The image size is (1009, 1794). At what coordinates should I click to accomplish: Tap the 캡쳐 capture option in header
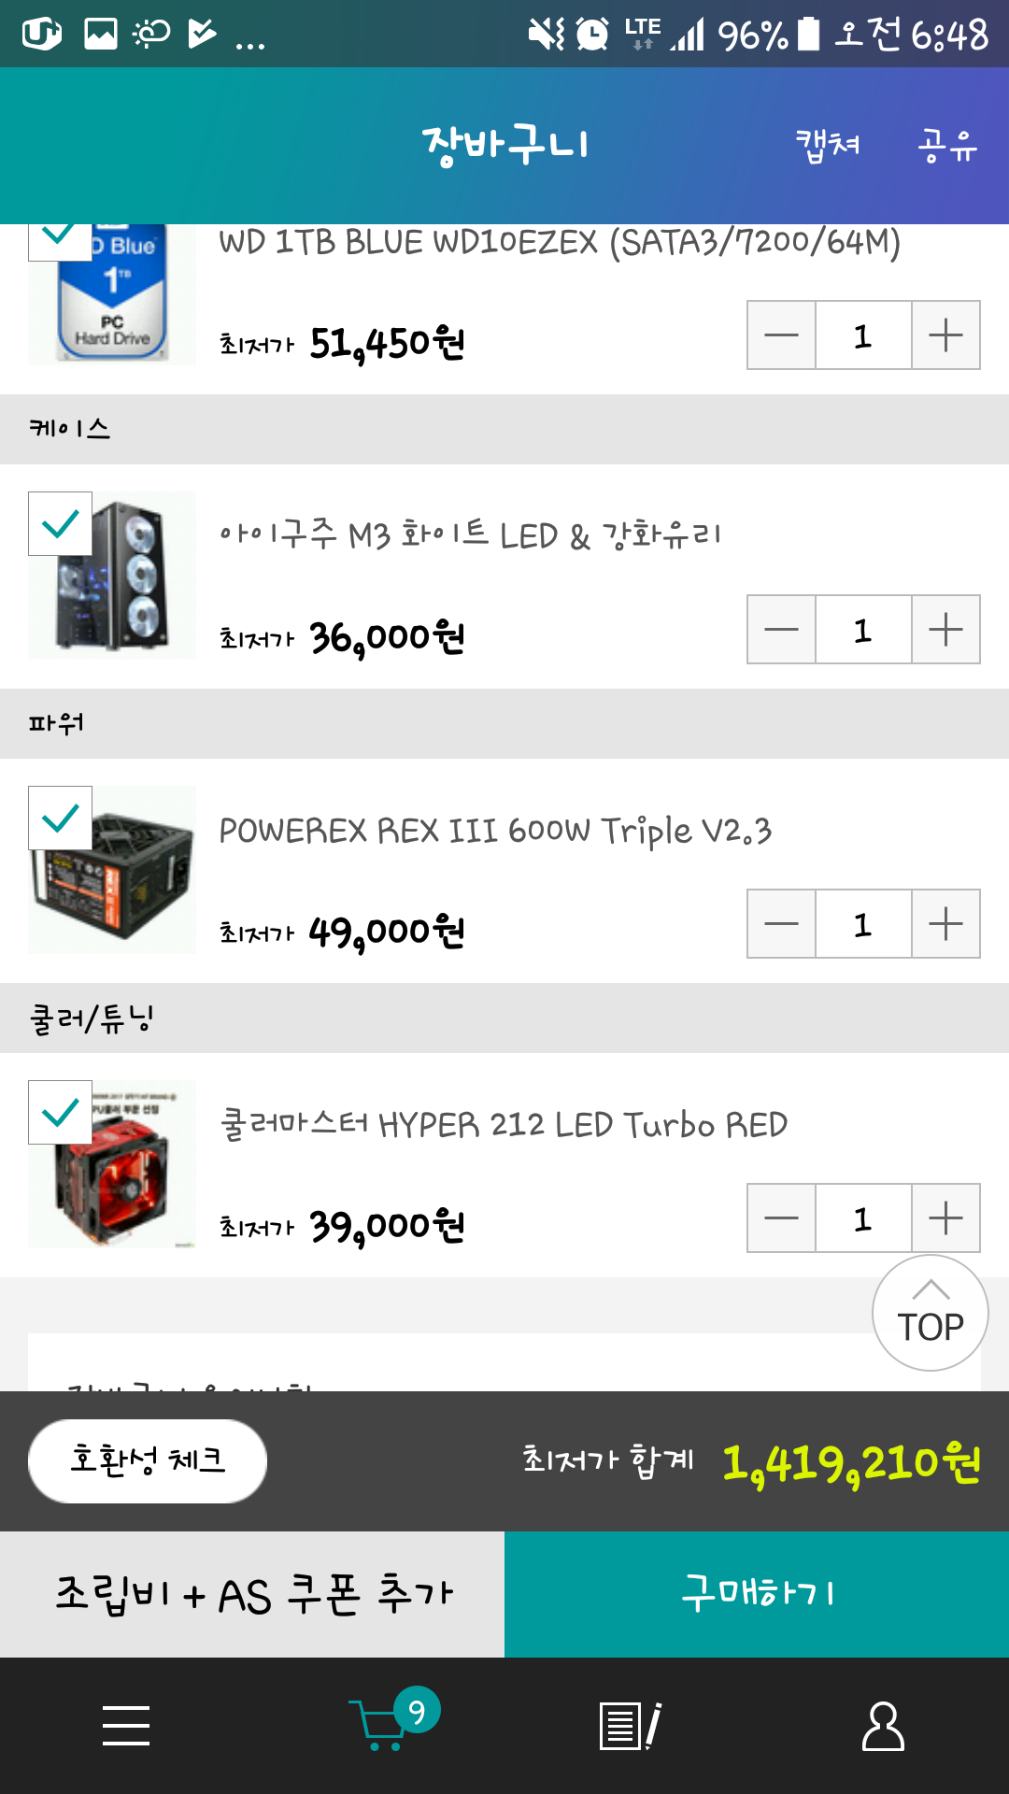[828, 146]
